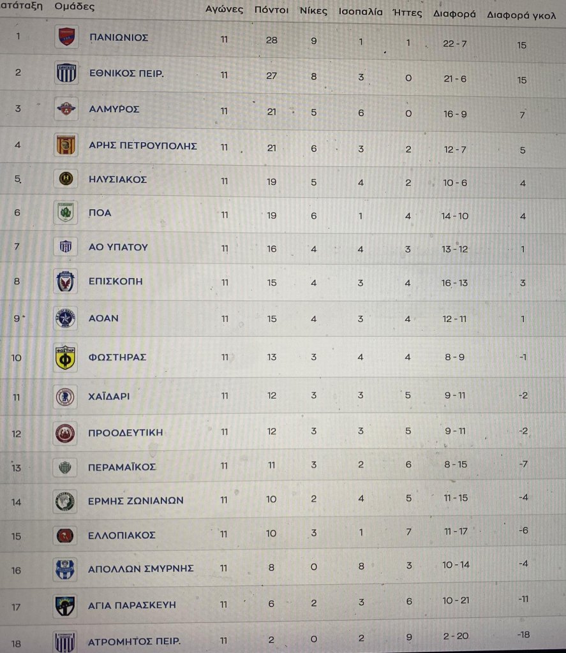Click the ΑΡΗΣ ΠΕΤΡΟΥΠΟΛΗΣ yellow crest

click(66, 145)
